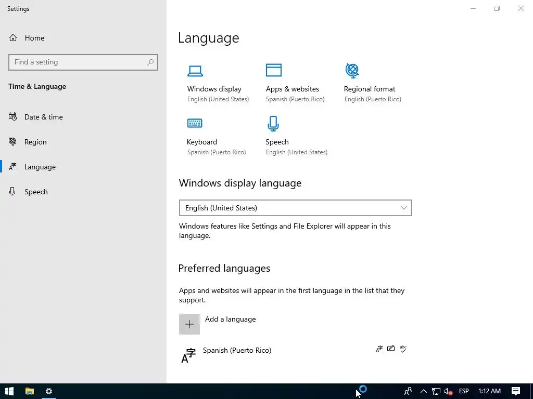
Task: Click the Speech tile label in the grid
Action: [x=277, y=142]
